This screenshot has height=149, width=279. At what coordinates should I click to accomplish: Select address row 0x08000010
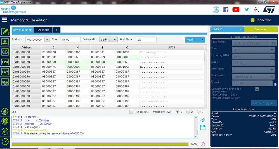coord(27,57)
